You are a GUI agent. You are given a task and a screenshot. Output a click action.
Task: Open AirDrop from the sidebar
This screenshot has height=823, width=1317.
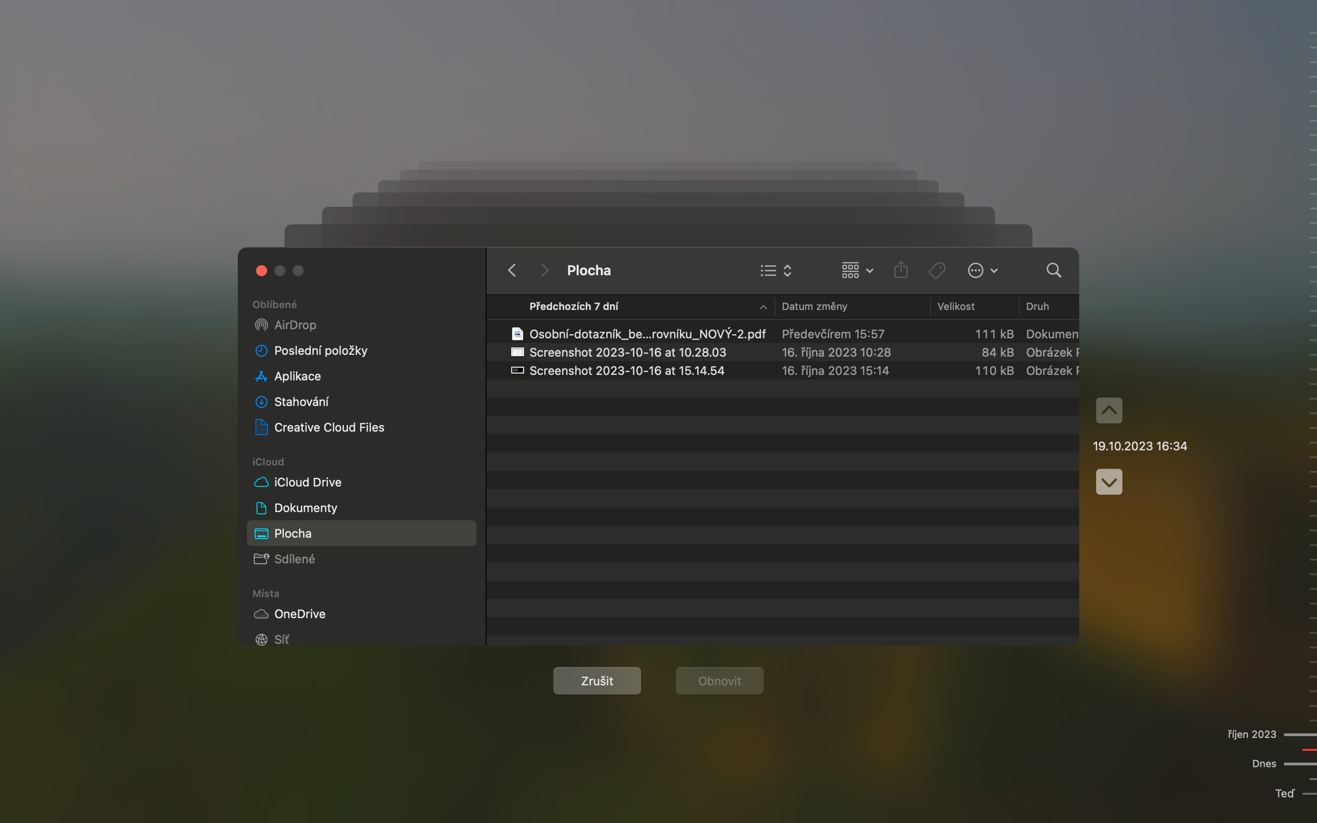coord(295,325)
